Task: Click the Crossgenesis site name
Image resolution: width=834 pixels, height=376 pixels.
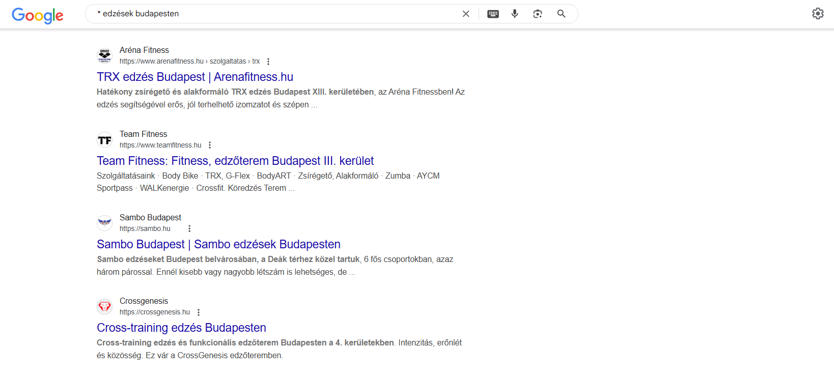Action: [x=144, y=301]
